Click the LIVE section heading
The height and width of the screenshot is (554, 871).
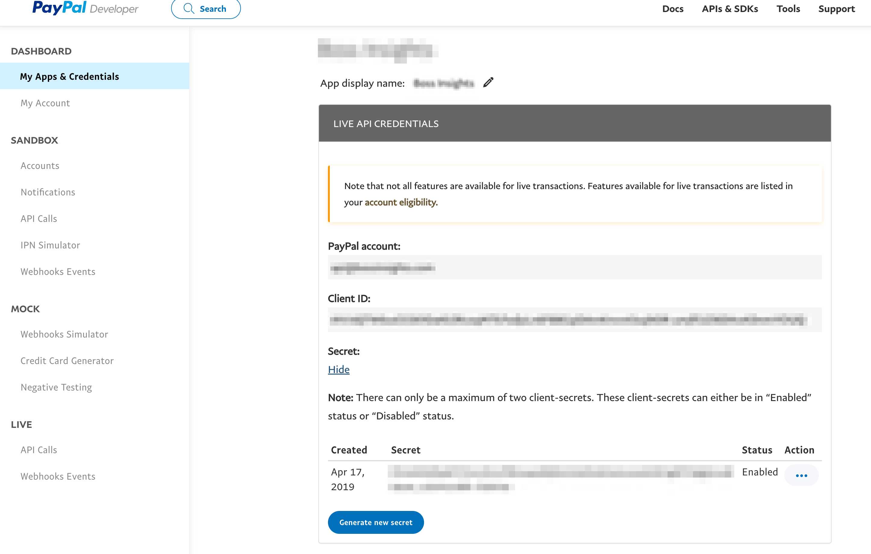tap(21, 425)
